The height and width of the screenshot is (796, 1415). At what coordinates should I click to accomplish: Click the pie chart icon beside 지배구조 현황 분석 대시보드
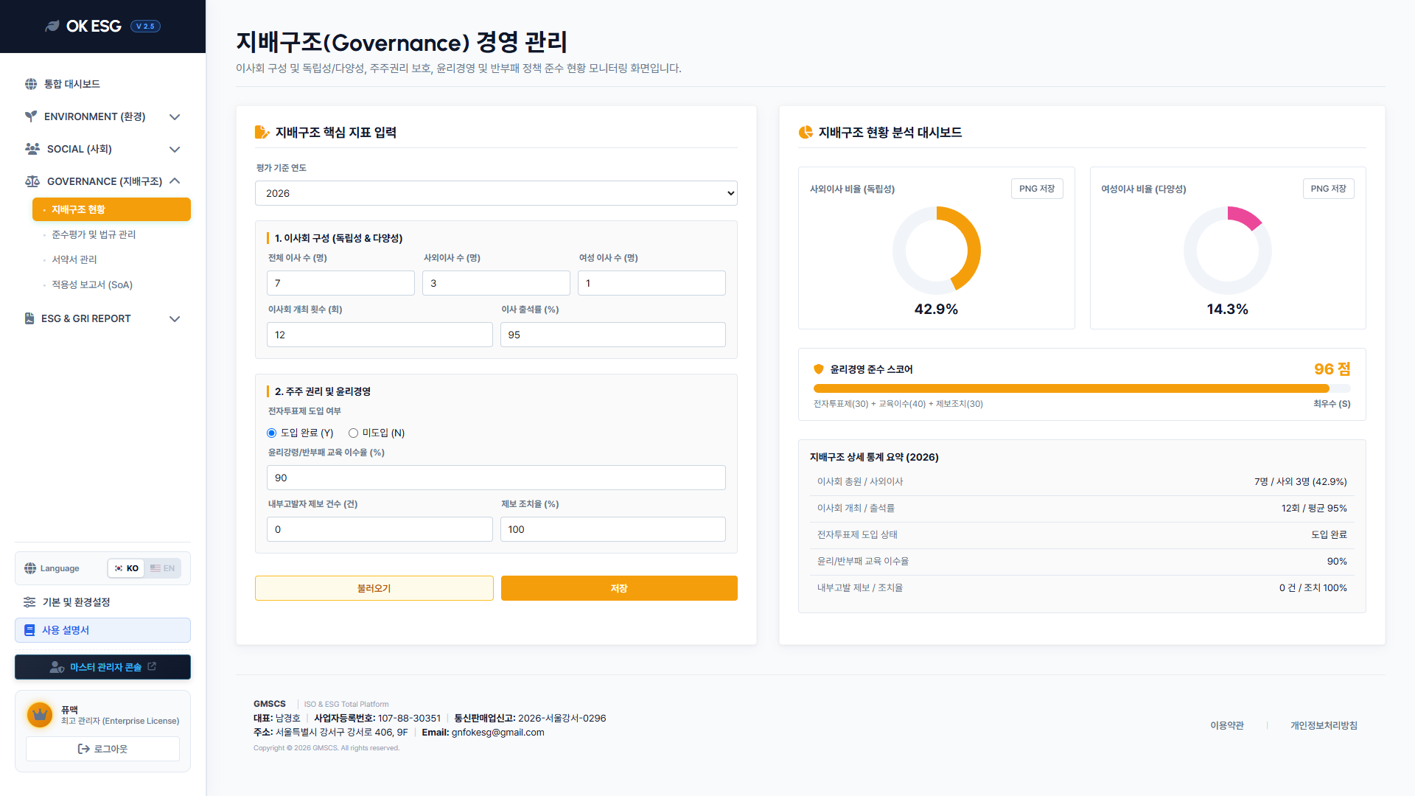806,132
